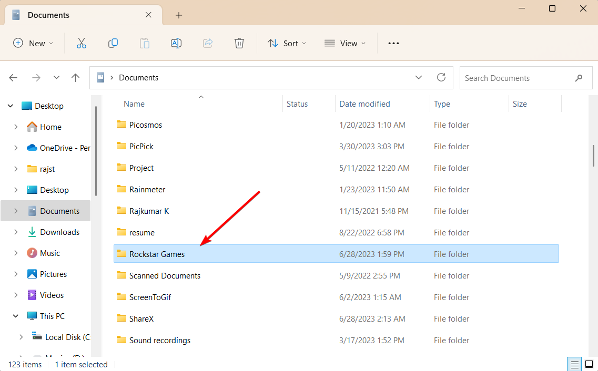Click Documents in the address breadcrumb
Screen dimensions: 598x371
pyautogui.click(x=138, y=78)
